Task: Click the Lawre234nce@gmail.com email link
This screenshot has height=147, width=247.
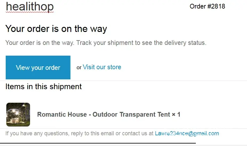Action: pyautogui.click(x=187, y=133)
